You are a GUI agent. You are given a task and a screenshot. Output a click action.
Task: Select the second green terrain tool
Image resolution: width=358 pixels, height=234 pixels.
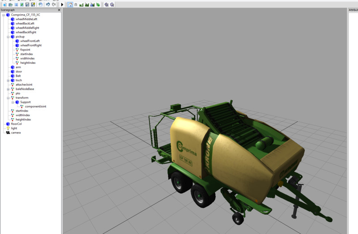click(87, 4)
